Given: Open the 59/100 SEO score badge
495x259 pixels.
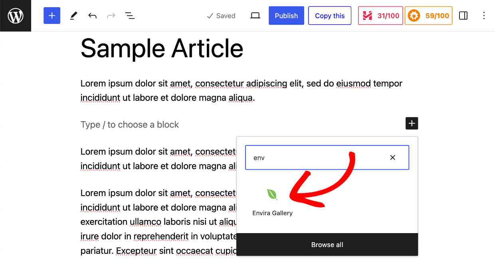Looking at the screenshot, I should click(428, 16).
